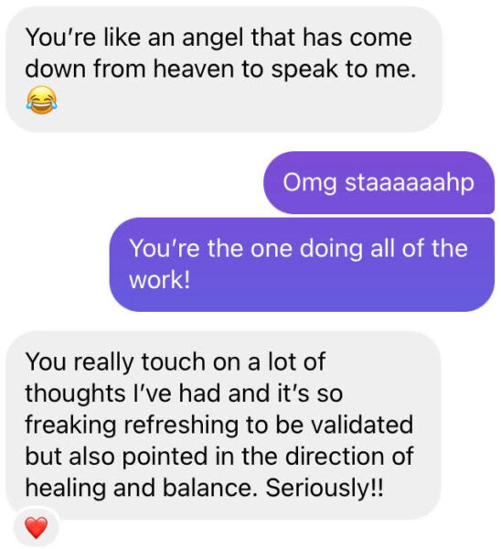
Task: Click the 'You really touch on' gray bubble
Action: 223,425
